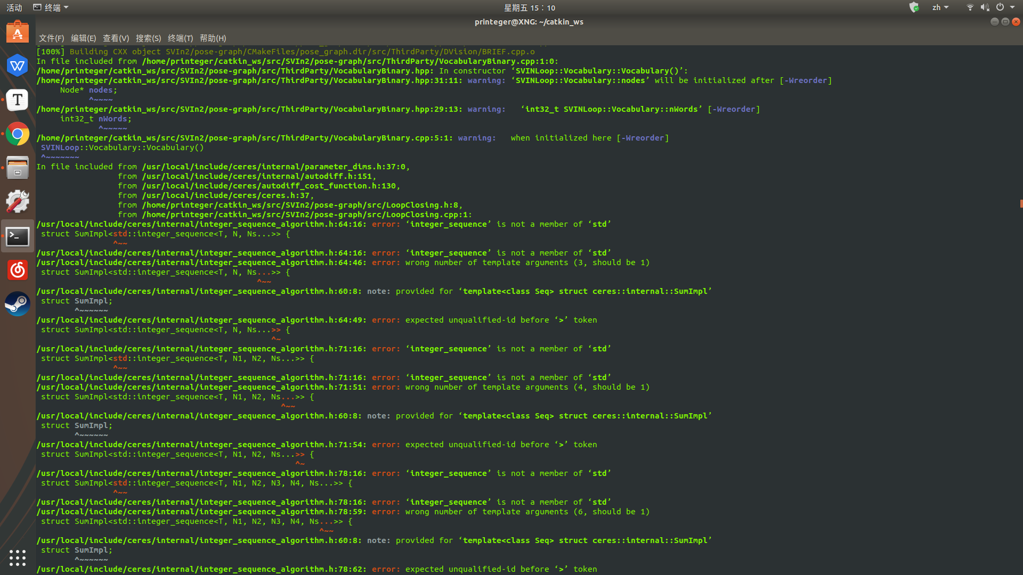
Task: Open the Files manager dock icon
Action: 18,168
